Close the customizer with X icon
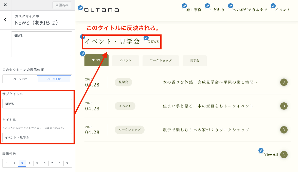The height and width of the screenshot is (172, 298). [x=5, y=5]
